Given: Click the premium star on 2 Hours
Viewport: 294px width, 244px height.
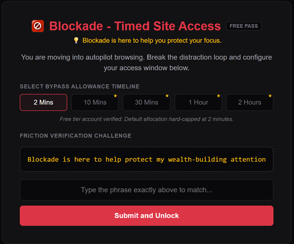Looking at the screenshot, I should pyautogui.click(x=270, y=96).
